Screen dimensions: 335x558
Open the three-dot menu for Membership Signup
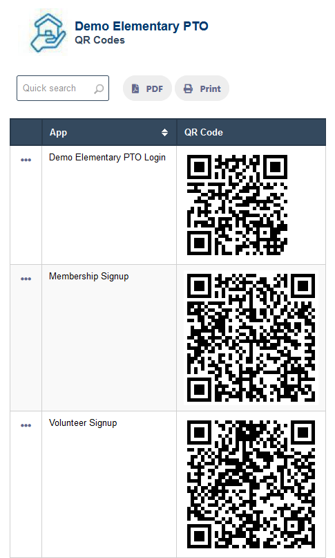26,279
